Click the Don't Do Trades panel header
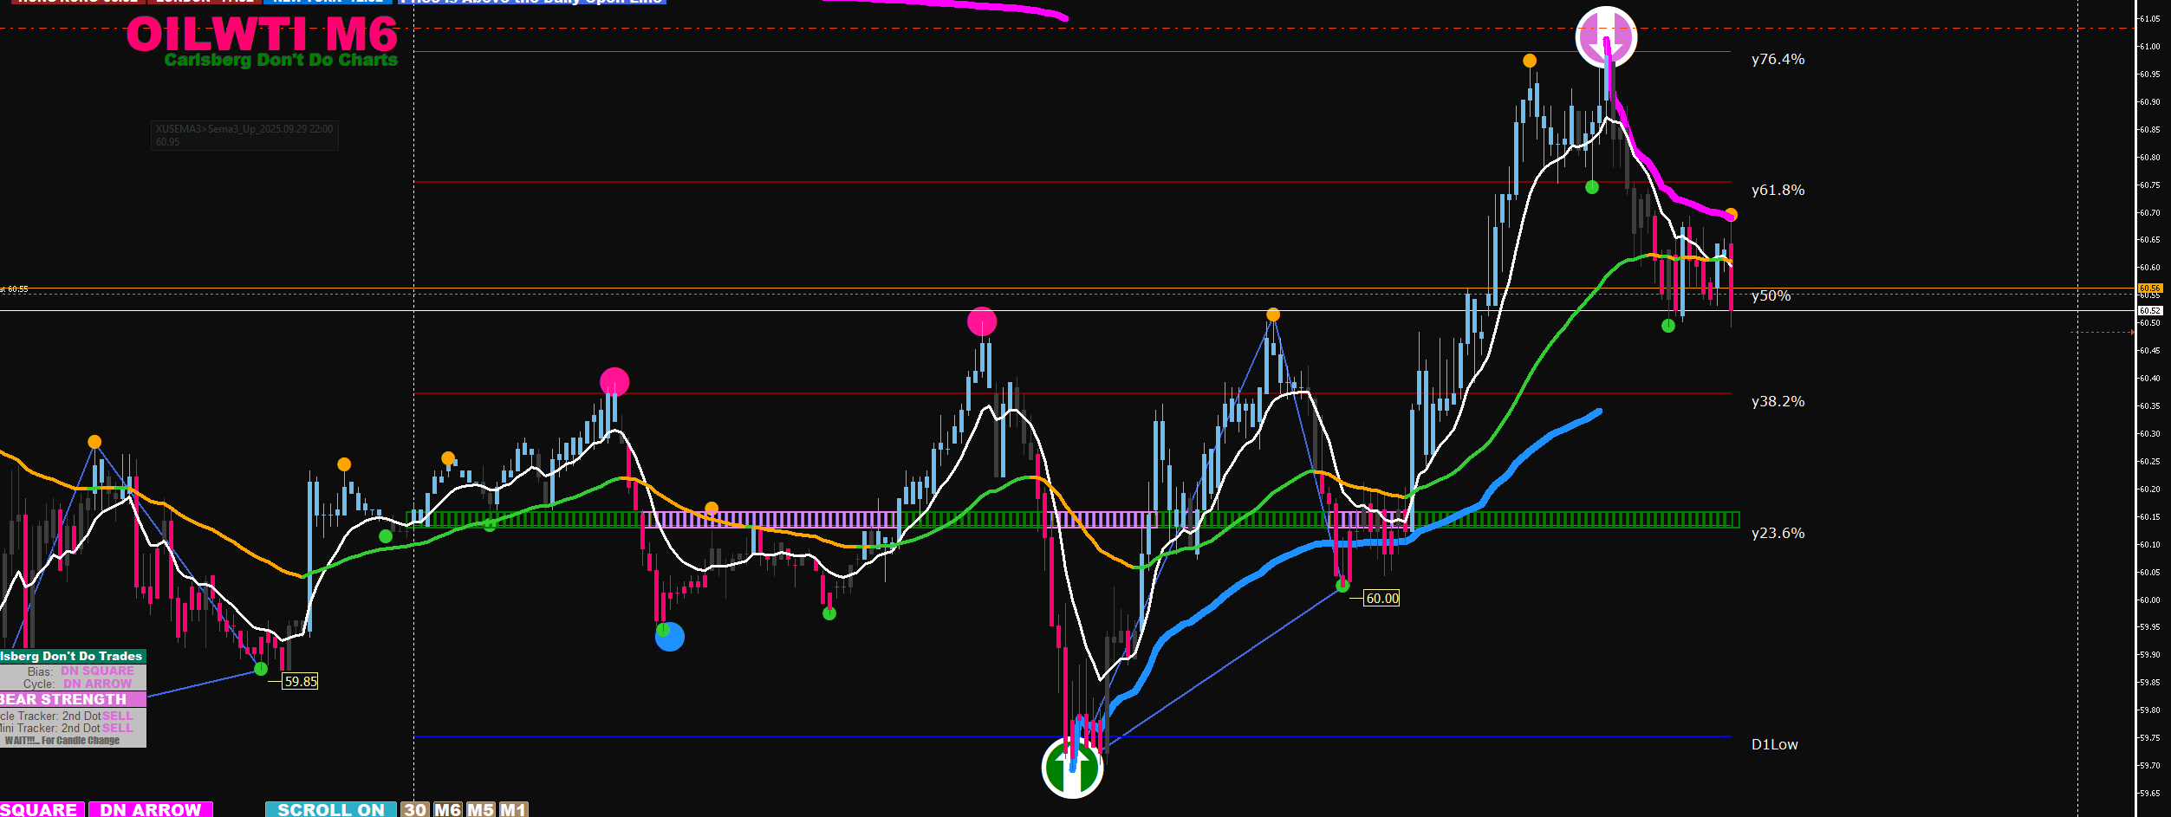Viewport: 2171px width, 817px height. 73,657
